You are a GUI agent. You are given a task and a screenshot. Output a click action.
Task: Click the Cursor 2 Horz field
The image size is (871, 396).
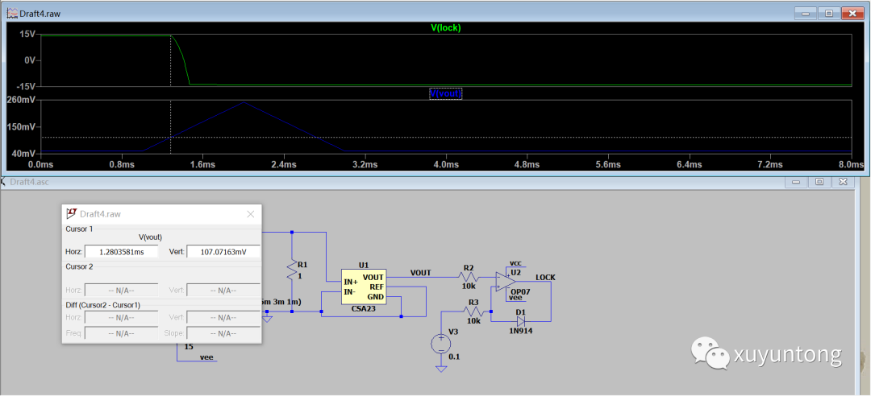click(x=121, y=290)
